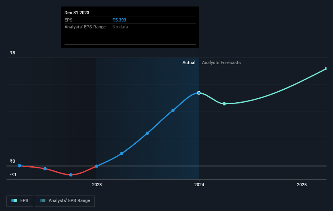The width and height of the screenshot is (333, 211).
Task: Click the lowest negative EPS point
Action: (x=71, y=175)
